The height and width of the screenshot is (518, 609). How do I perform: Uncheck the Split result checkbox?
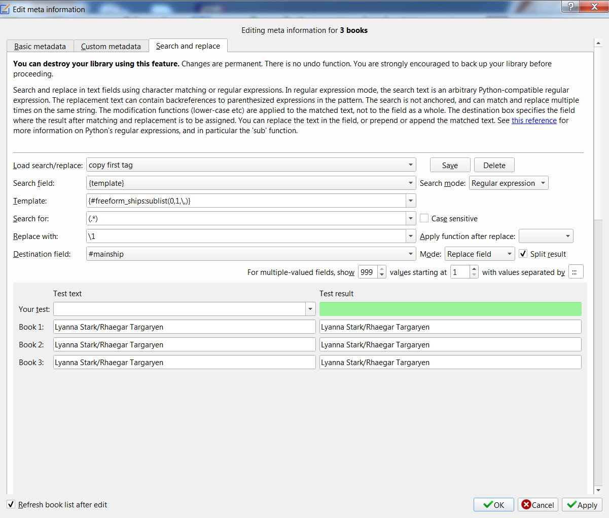point(523,254)
